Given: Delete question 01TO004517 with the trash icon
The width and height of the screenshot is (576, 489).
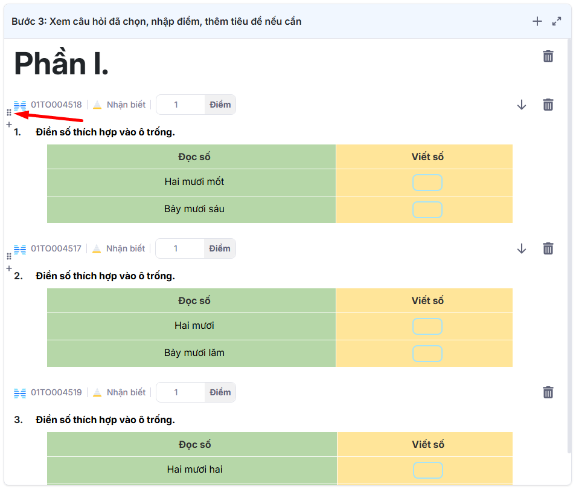Looking at the screenshot, I should [548, 248].
